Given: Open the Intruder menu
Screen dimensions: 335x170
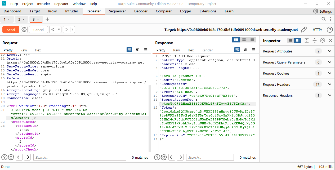Looking at the screenshot, I should [43, 4].
